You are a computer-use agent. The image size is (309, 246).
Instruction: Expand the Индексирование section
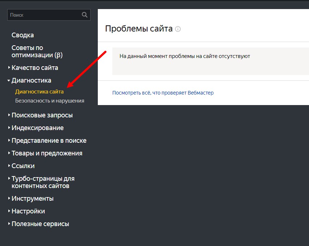[37, 128]
